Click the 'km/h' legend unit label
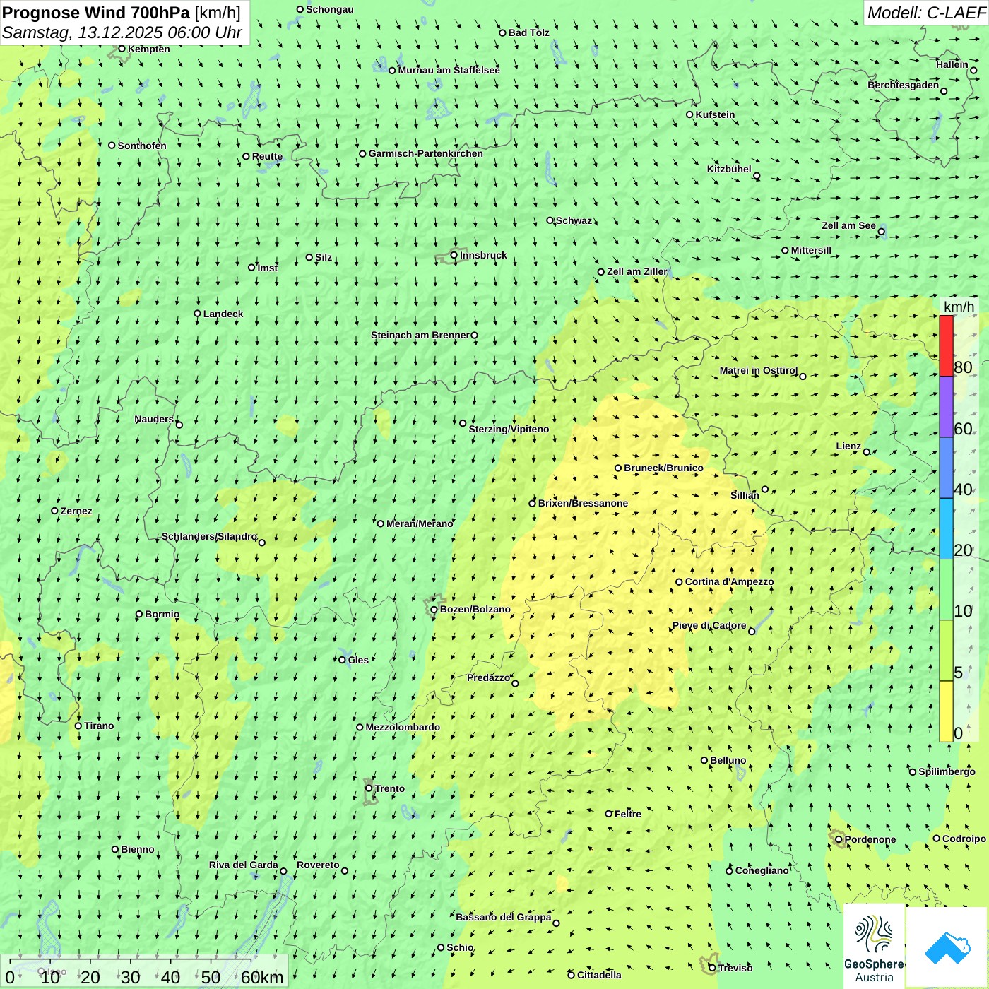Image resolution: width=989 pixels, height=989 pixels. (959, 307)
